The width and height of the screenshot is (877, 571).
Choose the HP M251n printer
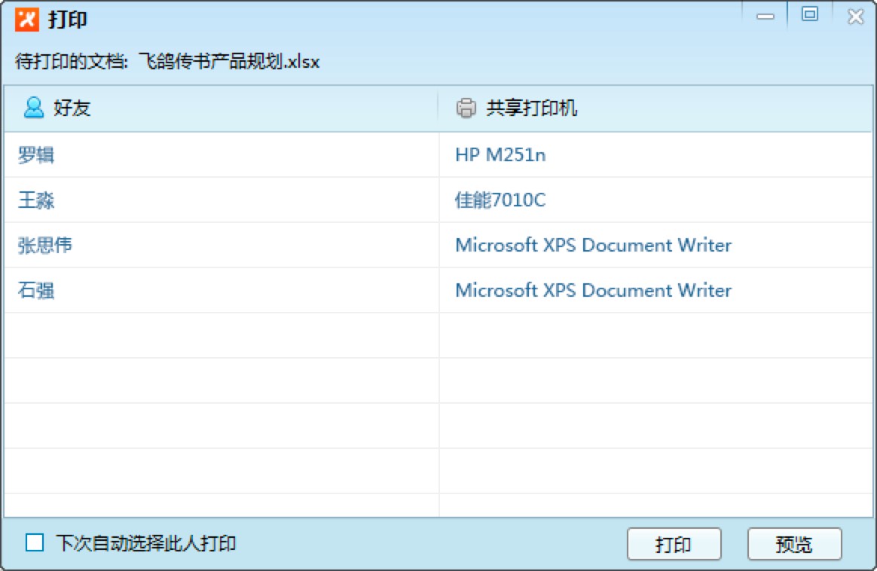(500, 155)
